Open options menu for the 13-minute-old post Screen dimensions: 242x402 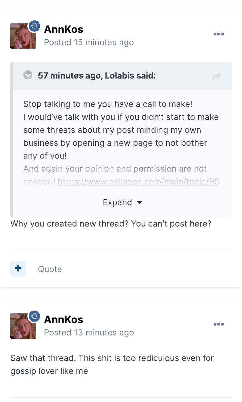tap(218, 324)
